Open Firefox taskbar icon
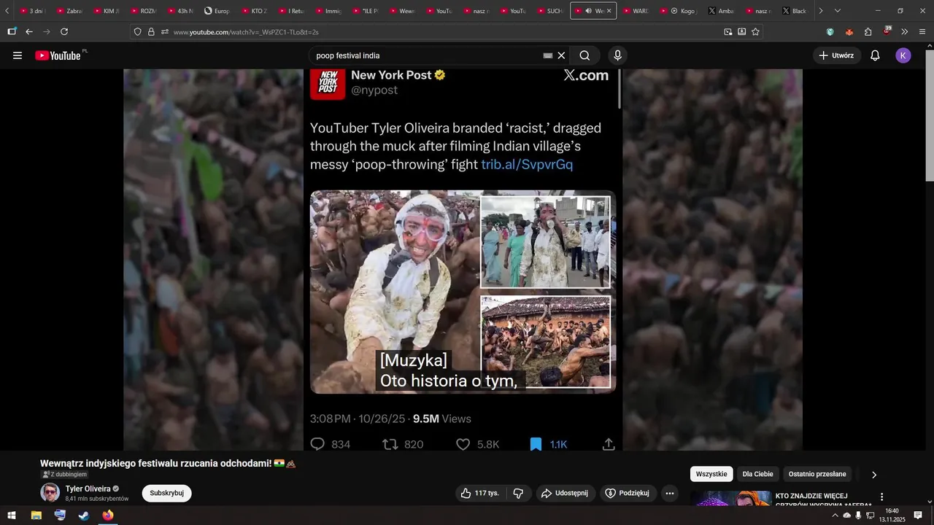Image resolution: width=934 pixels, height=525 pixels. coord(108,516)
